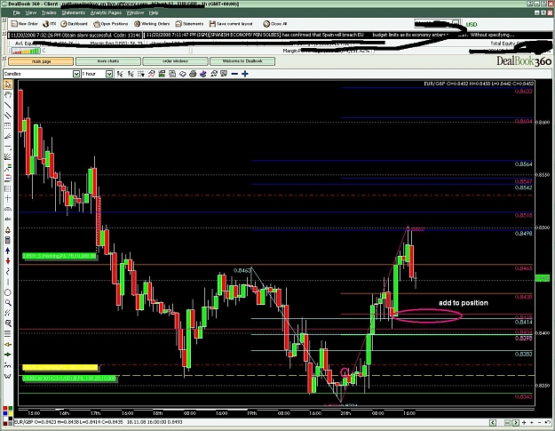Screen dimensions: 555x431
Task: Click the 0.8463 price label on chart
Action: 242,270
